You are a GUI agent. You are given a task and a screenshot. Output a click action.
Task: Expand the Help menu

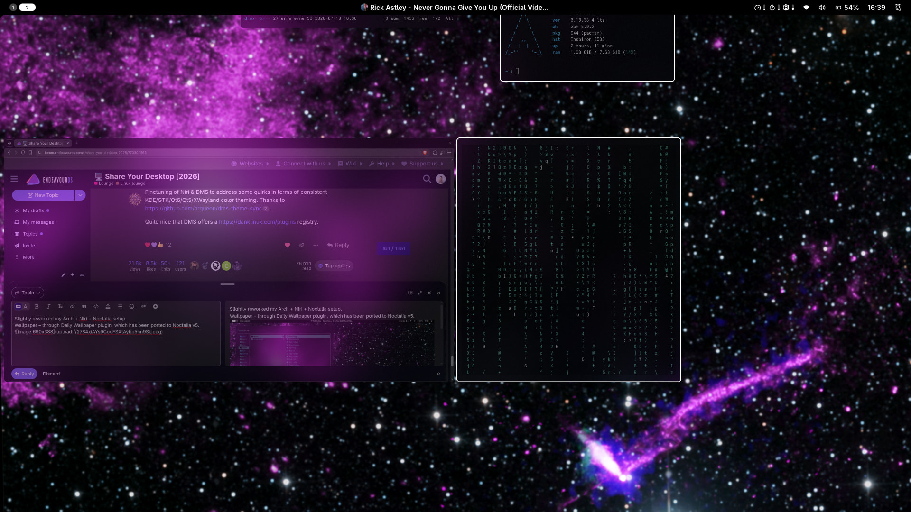382,164
